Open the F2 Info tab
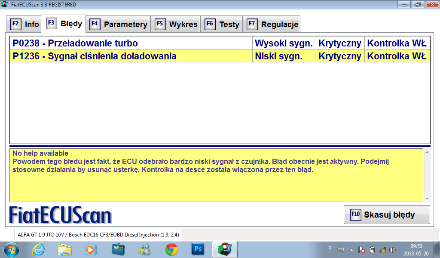 [x=24, y=24]
